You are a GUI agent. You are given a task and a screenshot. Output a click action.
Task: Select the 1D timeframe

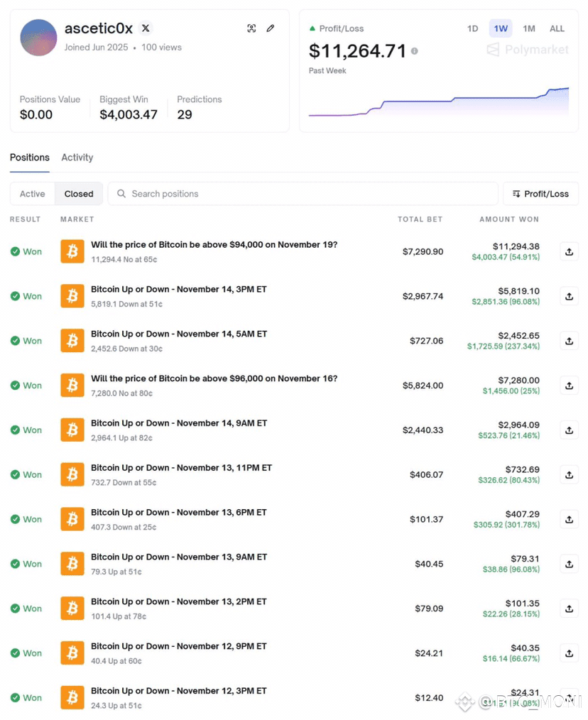point(472,28)
